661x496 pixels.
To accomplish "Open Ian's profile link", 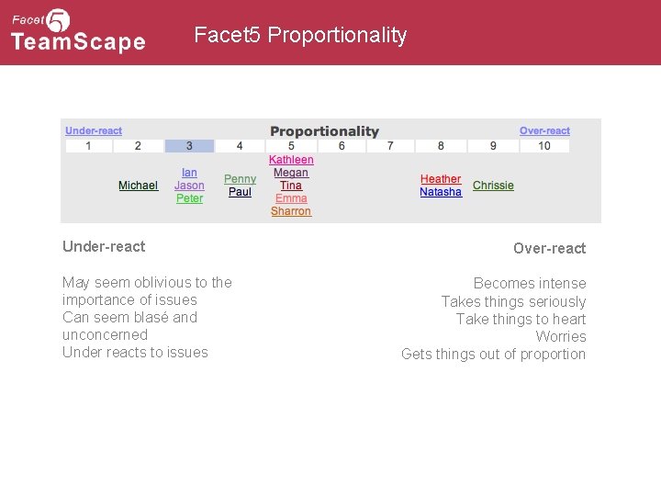I will pyautogui.click(x=189, y=173).
